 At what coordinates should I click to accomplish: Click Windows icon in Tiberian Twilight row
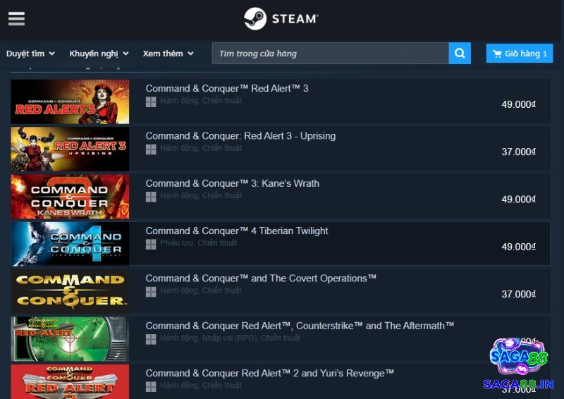151,245
